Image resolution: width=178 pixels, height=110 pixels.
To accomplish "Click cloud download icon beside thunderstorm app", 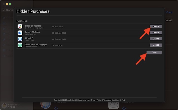I will pos(56,108).
